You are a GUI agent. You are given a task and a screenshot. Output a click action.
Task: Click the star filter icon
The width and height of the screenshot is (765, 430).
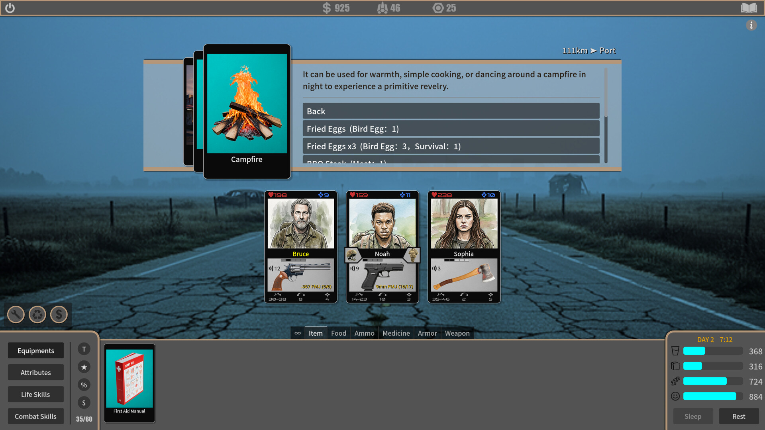pyautogui.click(x=84, y=367)
